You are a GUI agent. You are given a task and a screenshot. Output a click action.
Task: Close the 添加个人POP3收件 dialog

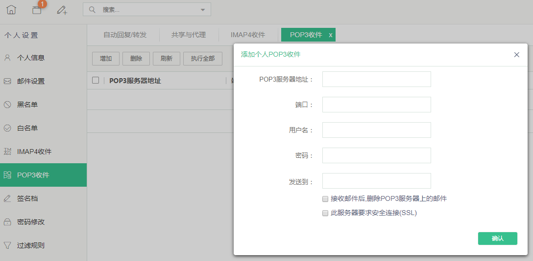[x=517, y=55]
